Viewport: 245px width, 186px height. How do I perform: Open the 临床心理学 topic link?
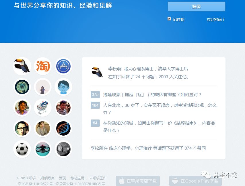(120, 148)
